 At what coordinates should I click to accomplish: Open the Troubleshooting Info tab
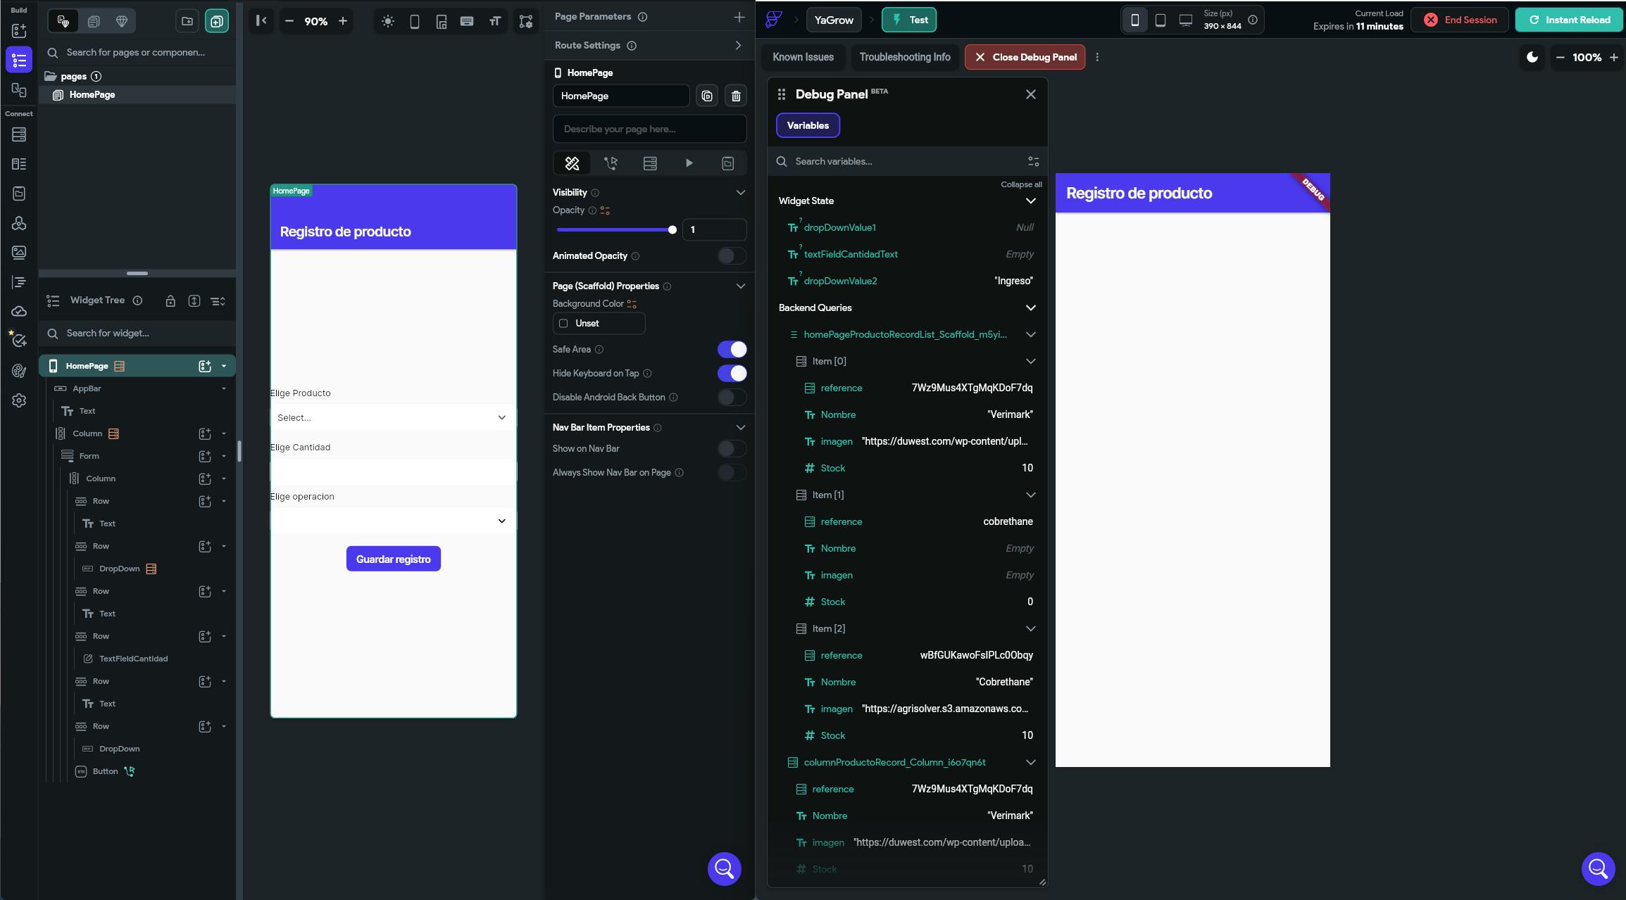(904, 57)
